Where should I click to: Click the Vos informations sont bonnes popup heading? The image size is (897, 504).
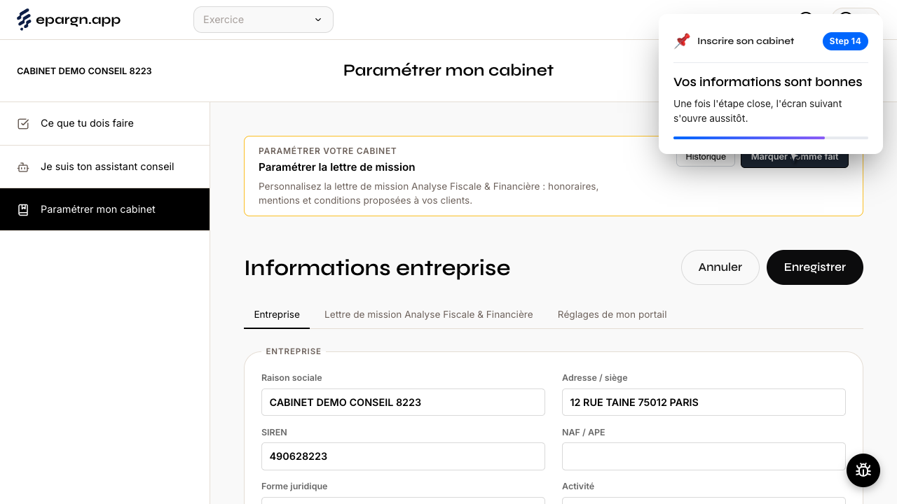point(768,82)
